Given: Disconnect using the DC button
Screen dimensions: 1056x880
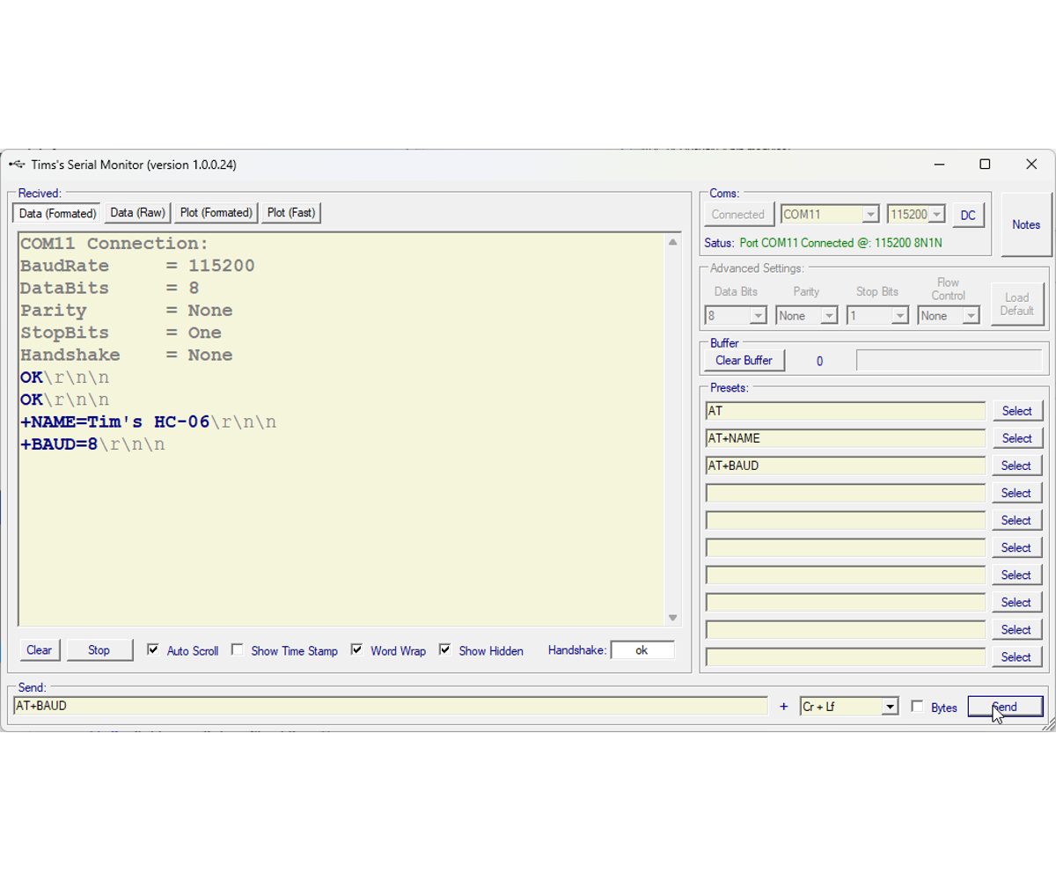Looking at the screenshot, I should [x=968, y=214].
